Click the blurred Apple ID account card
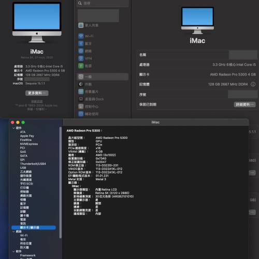Image resolution: width=259 pixels, height=259 pixels. 98,16
